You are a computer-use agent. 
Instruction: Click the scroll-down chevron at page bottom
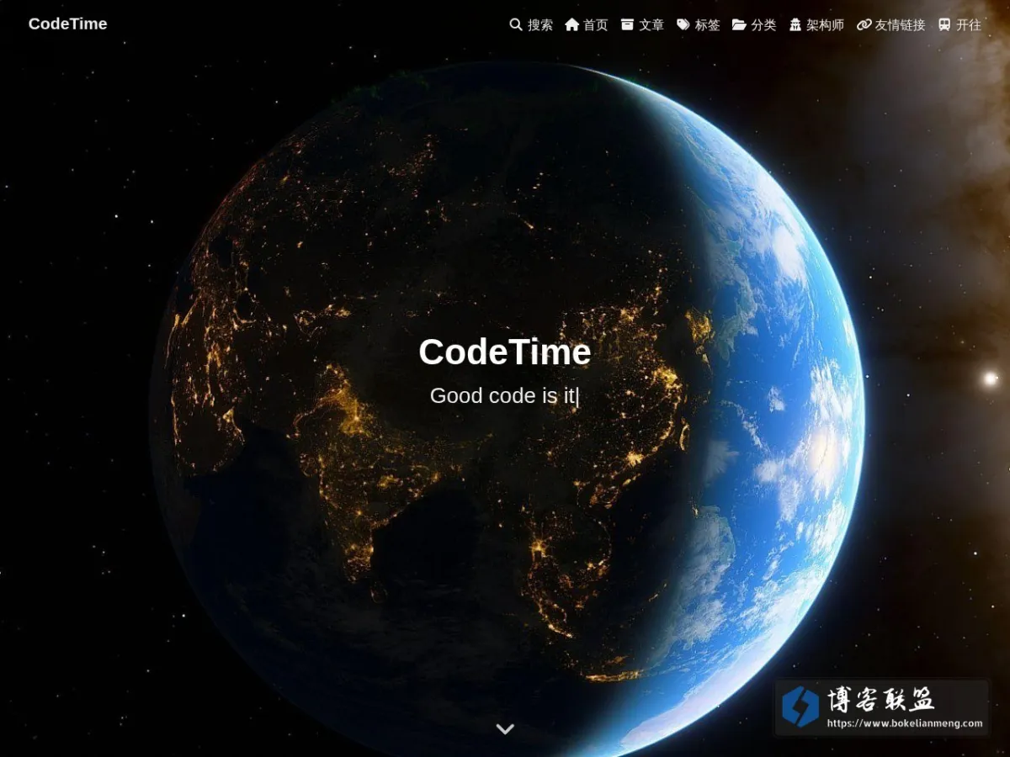click(x=505, y=728)
